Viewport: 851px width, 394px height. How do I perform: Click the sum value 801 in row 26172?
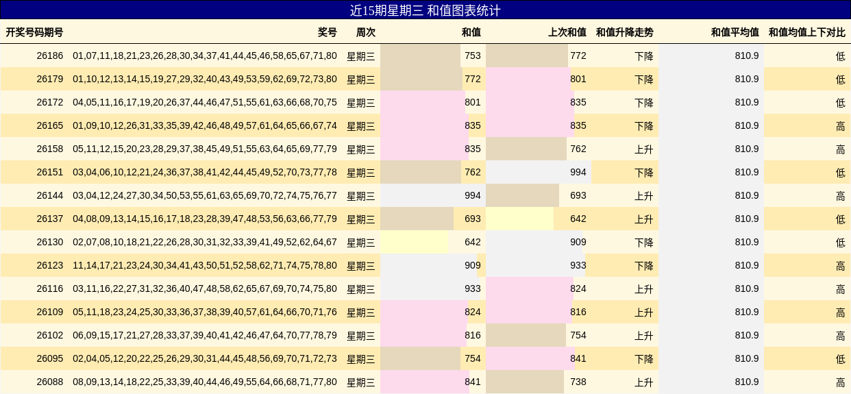point(473,102)
